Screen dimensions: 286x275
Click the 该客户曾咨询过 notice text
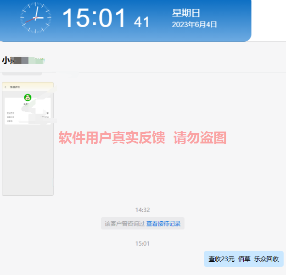tap(124, 224)
